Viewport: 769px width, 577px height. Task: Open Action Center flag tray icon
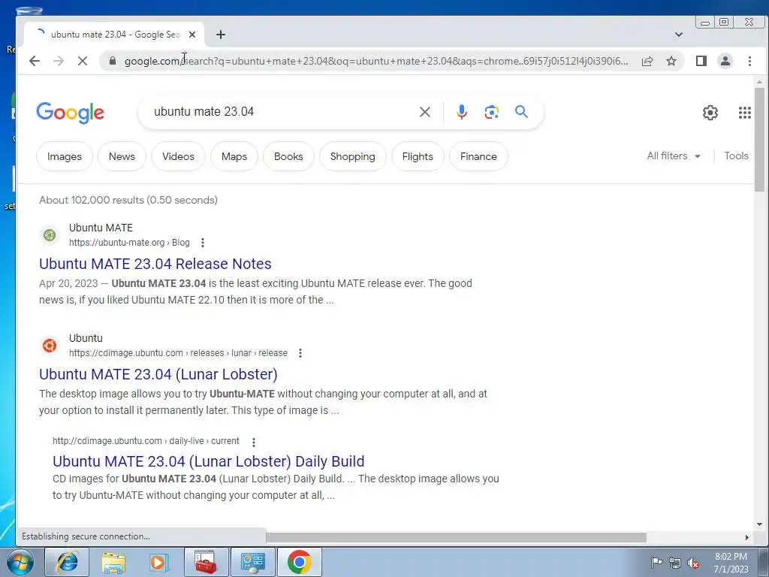[656, 562]
